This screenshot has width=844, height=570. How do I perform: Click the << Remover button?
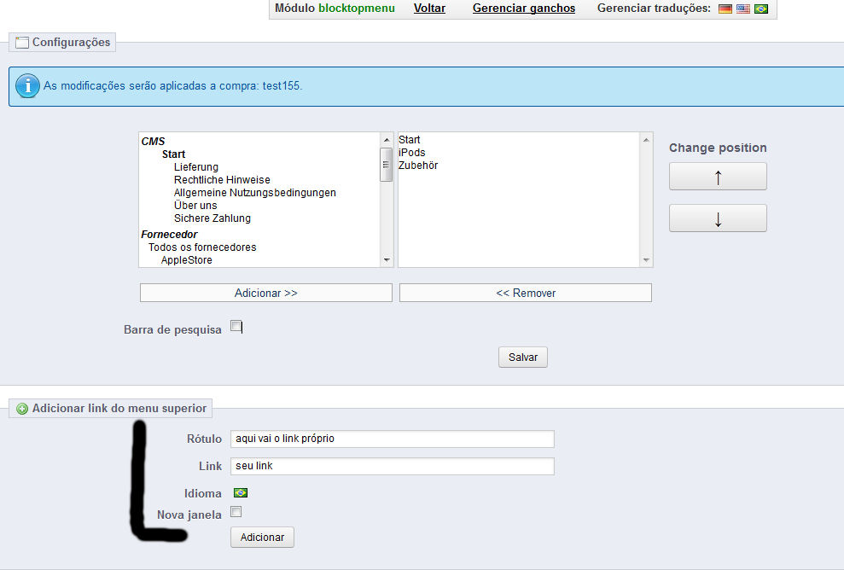click(x=526, y=293)
